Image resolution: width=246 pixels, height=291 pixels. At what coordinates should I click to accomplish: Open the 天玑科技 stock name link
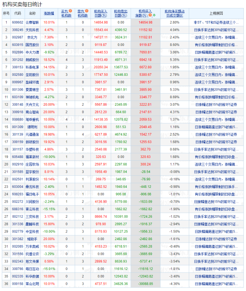[x=32, y=30]
